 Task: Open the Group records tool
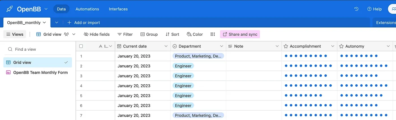[149, 34]
